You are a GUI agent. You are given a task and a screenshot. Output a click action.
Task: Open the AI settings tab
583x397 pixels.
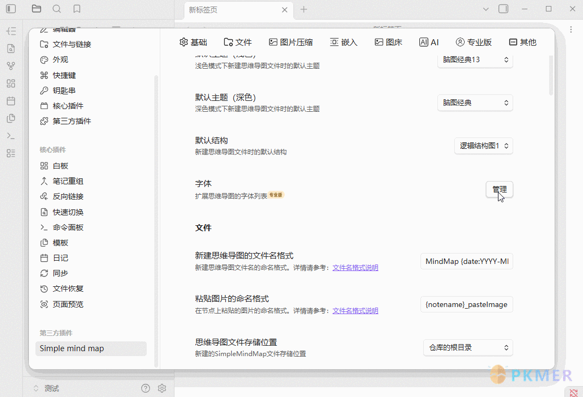coord(429,43)
